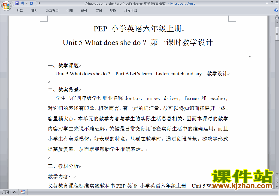
Task: Switch to the 审阅 ribbon tab
Action: pos(99,11)
